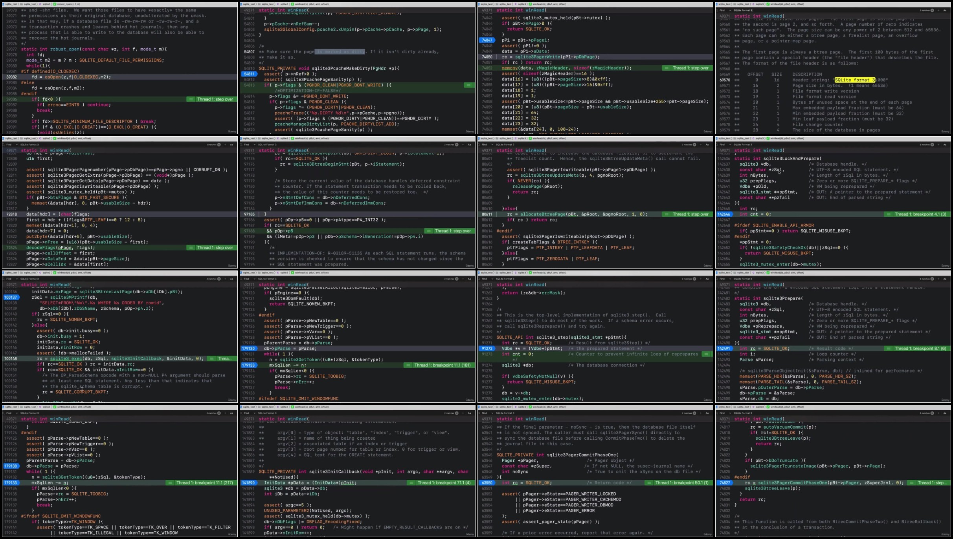Click the green thread icon on line 54813
Viewport: 953px width, 539px height.
[468, 85]
